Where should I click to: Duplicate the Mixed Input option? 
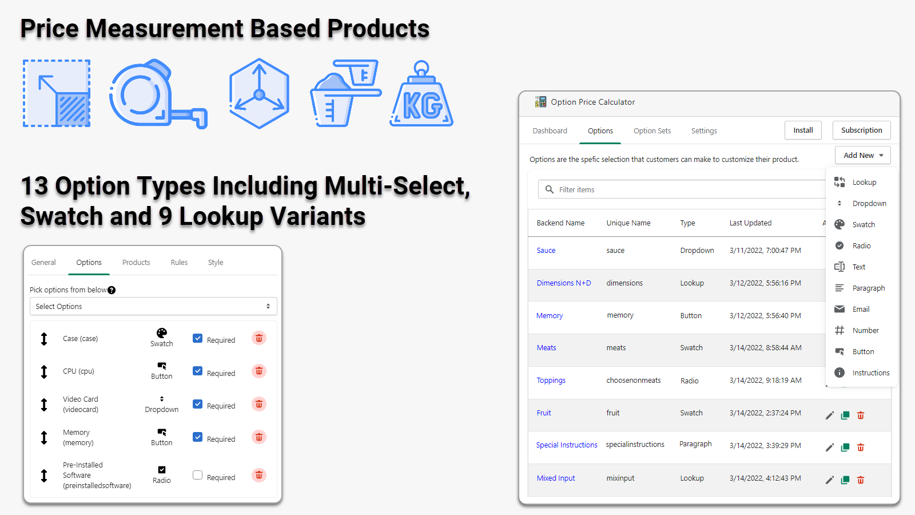click(x=845, y=480)
